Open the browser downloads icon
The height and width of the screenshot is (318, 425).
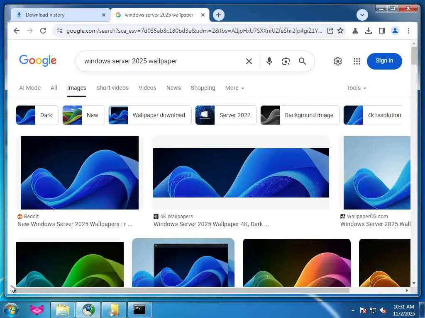[369, 31]
